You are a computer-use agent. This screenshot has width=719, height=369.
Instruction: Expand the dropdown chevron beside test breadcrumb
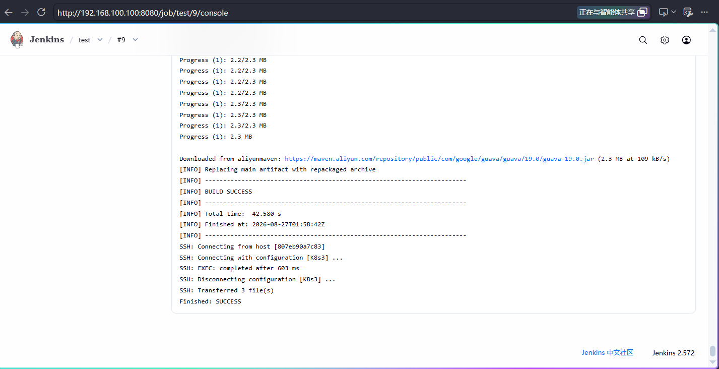point(100,40)
